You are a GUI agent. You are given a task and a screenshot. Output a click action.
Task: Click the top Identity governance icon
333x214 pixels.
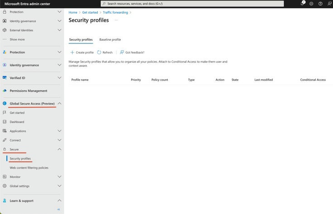[5, 21]
